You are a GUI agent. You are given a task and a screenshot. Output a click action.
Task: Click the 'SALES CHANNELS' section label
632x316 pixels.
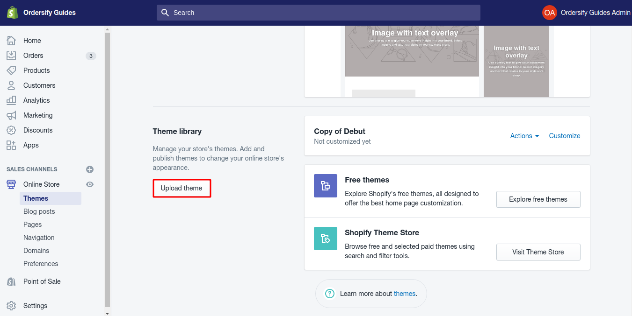32,169
